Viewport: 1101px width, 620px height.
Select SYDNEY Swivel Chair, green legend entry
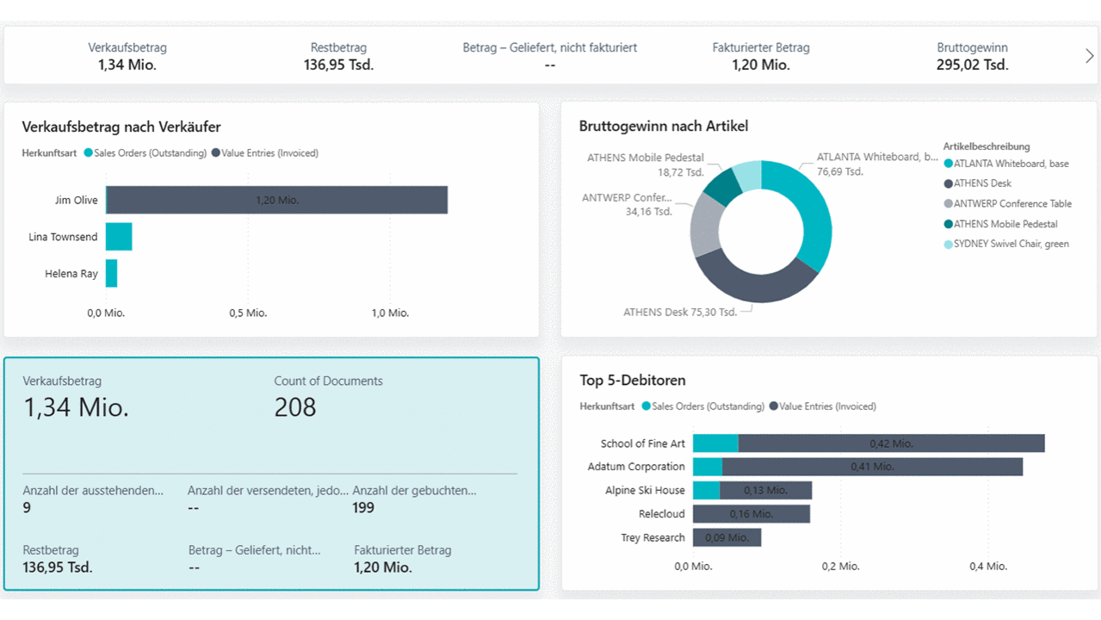(1011, 244)
